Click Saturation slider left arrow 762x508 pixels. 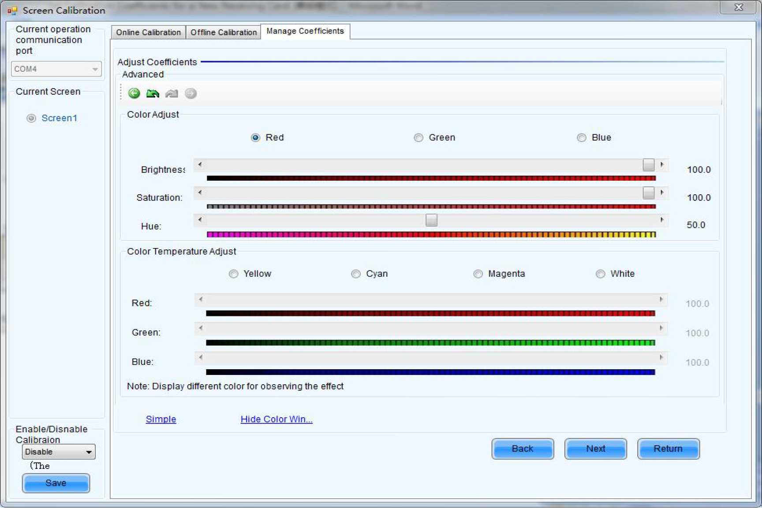[x=200, y=193]
